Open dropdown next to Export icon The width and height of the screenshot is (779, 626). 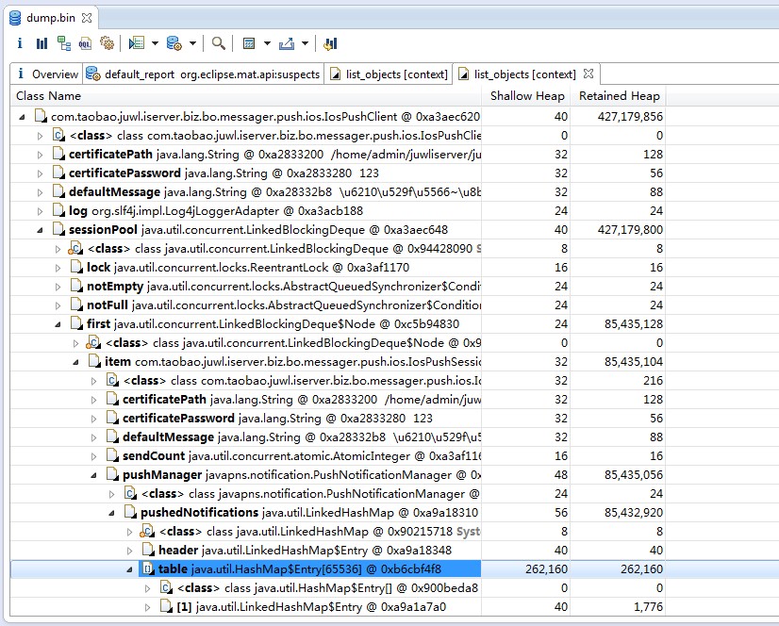[x=305, y=43]
